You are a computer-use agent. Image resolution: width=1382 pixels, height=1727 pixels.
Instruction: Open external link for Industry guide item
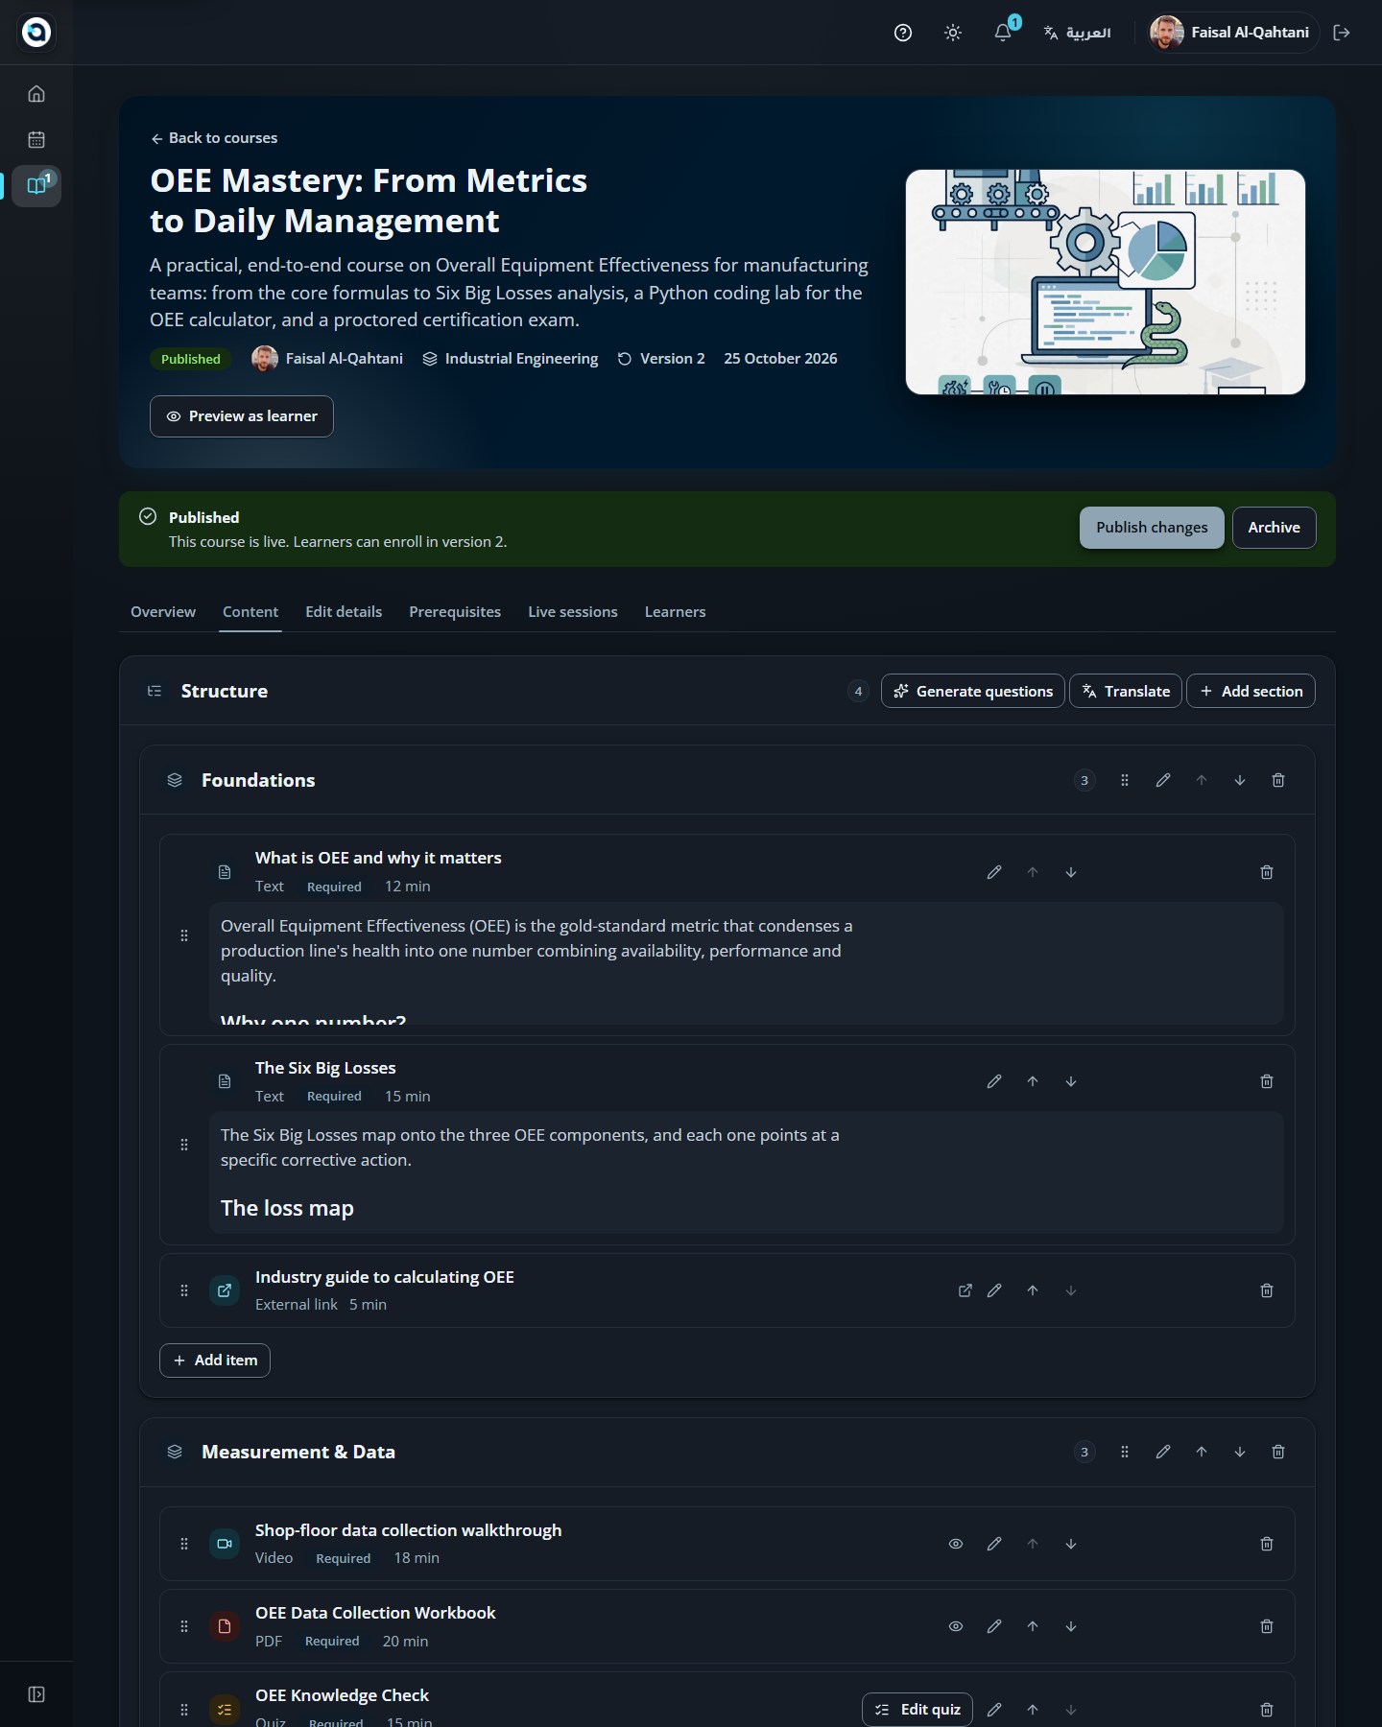[x=965, y=1290]
